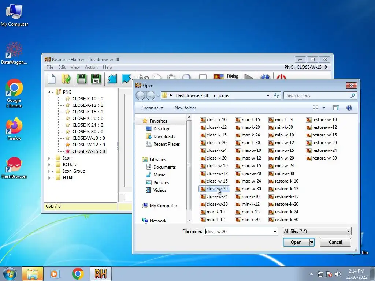Viewport: 375px width, 281px height.
Task: Click New folder in Open dialog
Action: [185, 108]
